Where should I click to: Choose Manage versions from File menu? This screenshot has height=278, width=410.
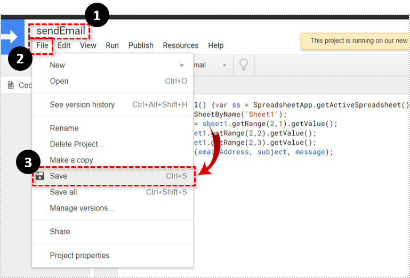(82, 208)
